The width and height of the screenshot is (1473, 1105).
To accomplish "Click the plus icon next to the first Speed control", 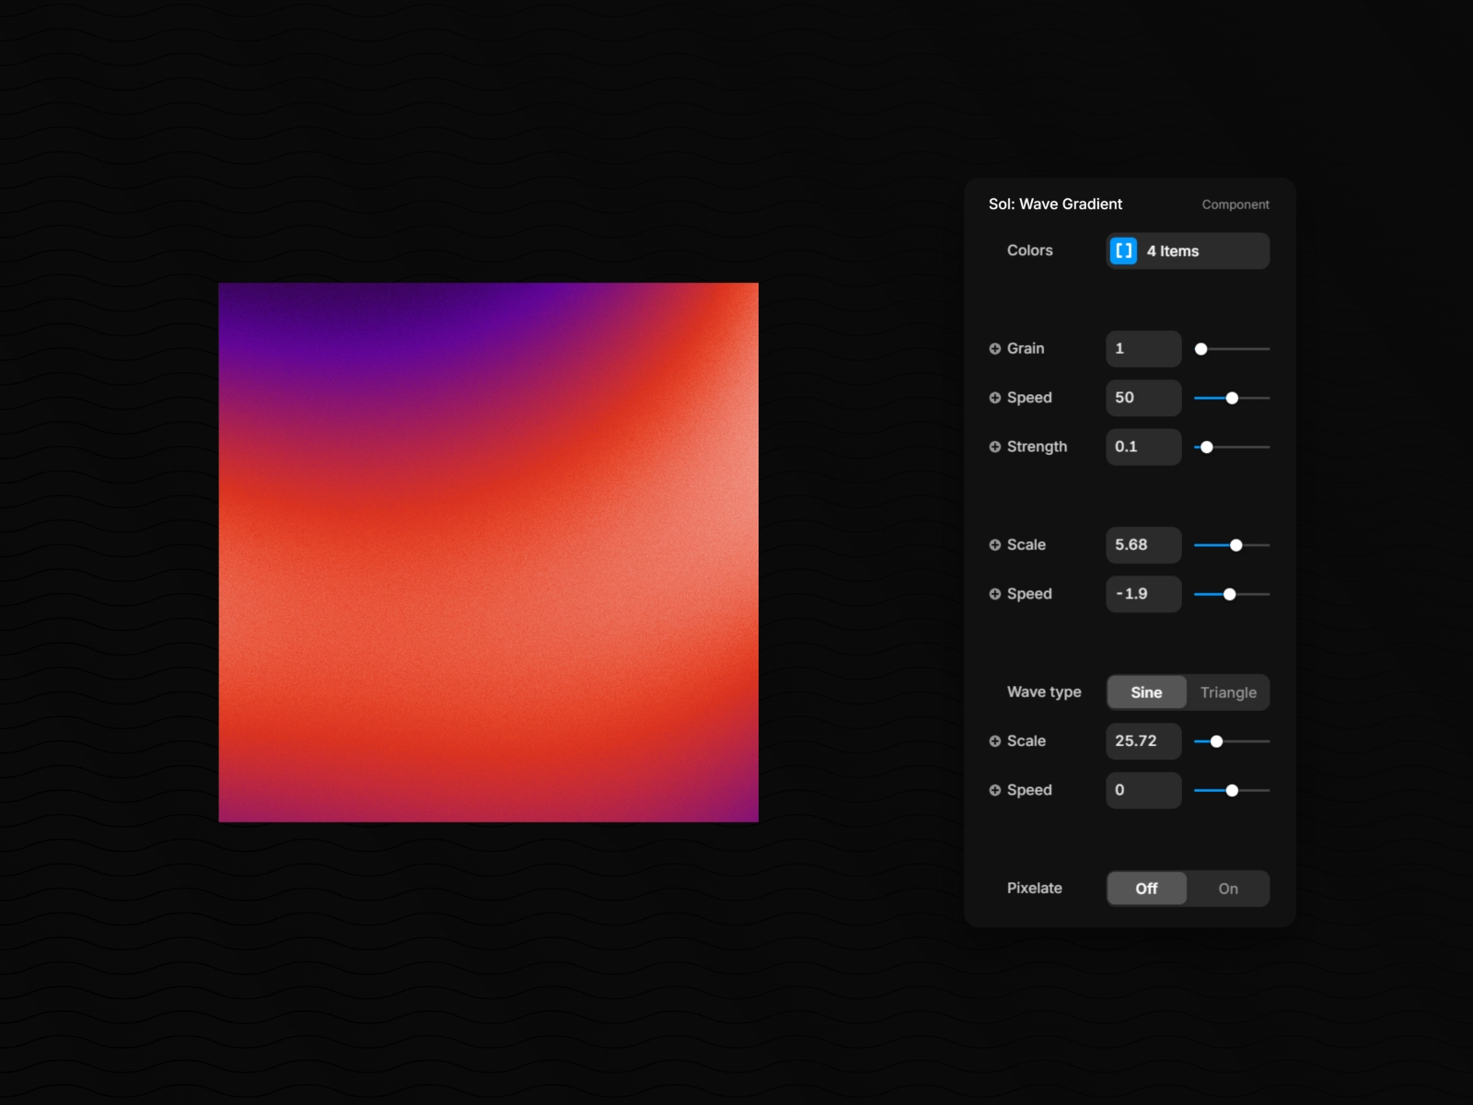I will point(995,398).
